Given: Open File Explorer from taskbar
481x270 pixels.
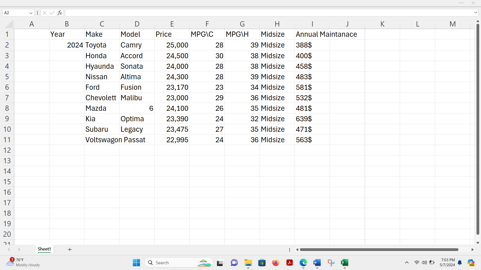Looking at the screenshot, I should (248, 263).
